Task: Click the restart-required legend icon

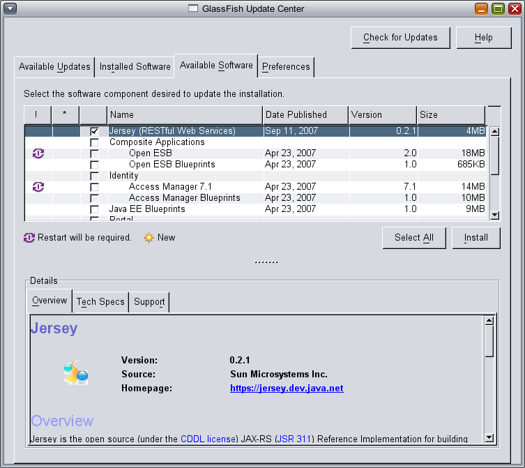Action: (29, 238)
